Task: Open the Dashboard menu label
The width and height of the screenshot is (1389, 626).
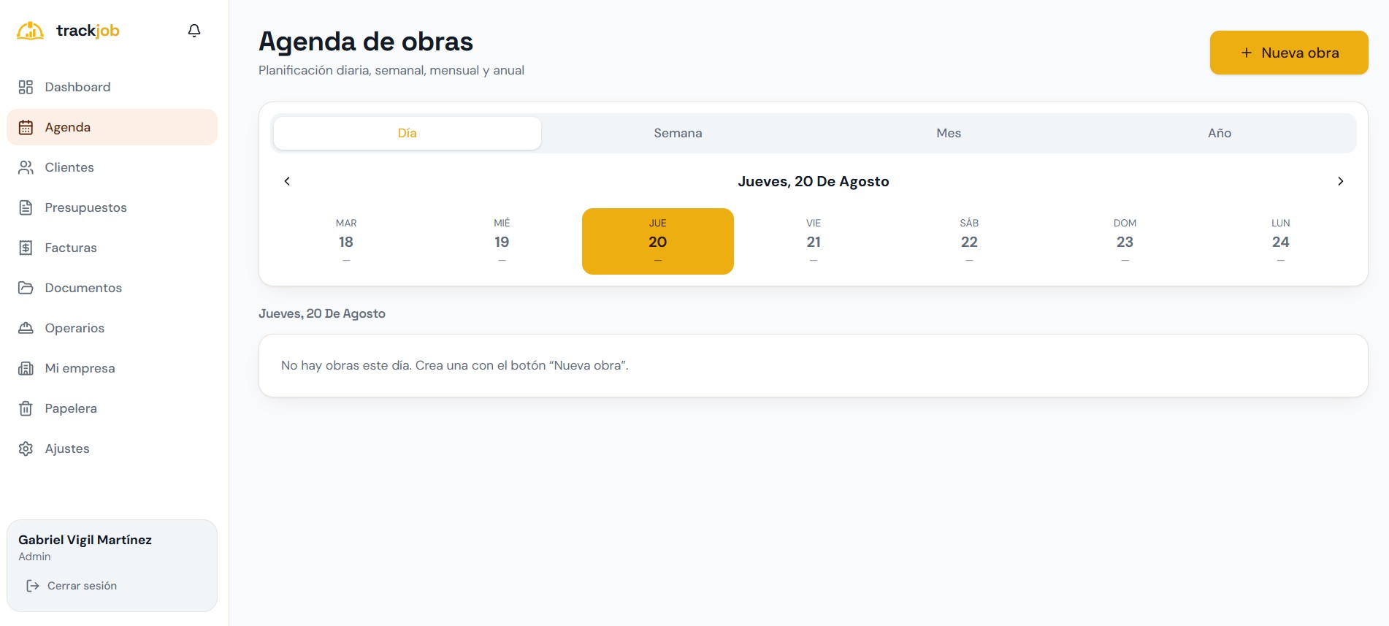Action: pyautogui.click(x=78, y=87)
